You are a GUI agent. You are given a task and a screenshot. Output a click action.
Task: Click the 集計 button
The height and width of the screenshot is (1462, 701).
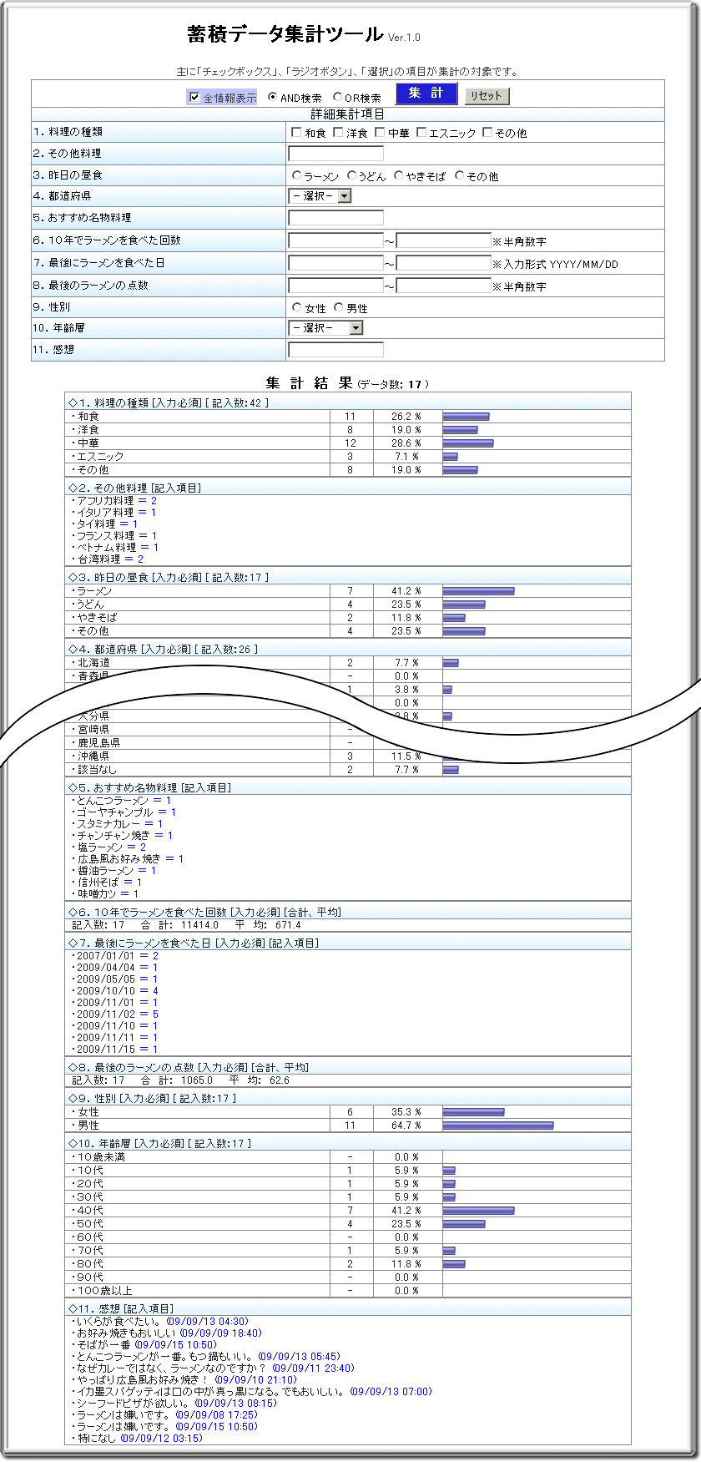(426, 94)
